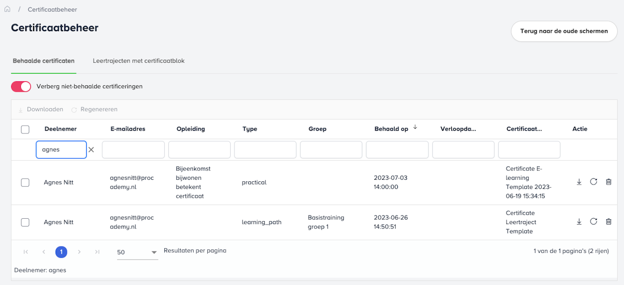This screenshot has width=624, height=285.
Task: Click the home icon in breadcrumb
Action: [x=7, y=9]
